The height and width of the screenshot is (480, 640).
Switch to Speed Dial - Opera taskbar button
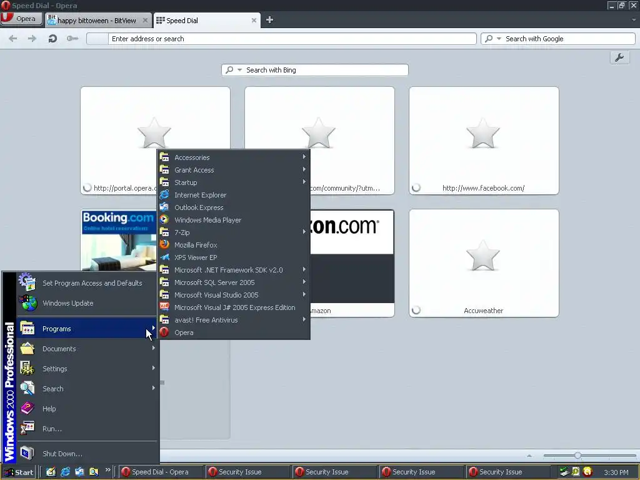[x=161, y=472]
